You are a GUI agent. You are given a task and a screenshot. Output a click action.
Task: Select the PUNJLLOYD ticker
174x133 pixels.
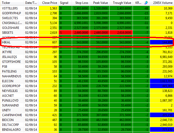[10, 101]
